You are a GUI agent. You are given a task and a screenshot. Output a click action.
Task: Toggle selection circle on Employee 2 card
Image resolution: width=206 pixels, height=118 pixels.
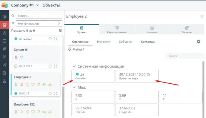click(x=50, y=93)
